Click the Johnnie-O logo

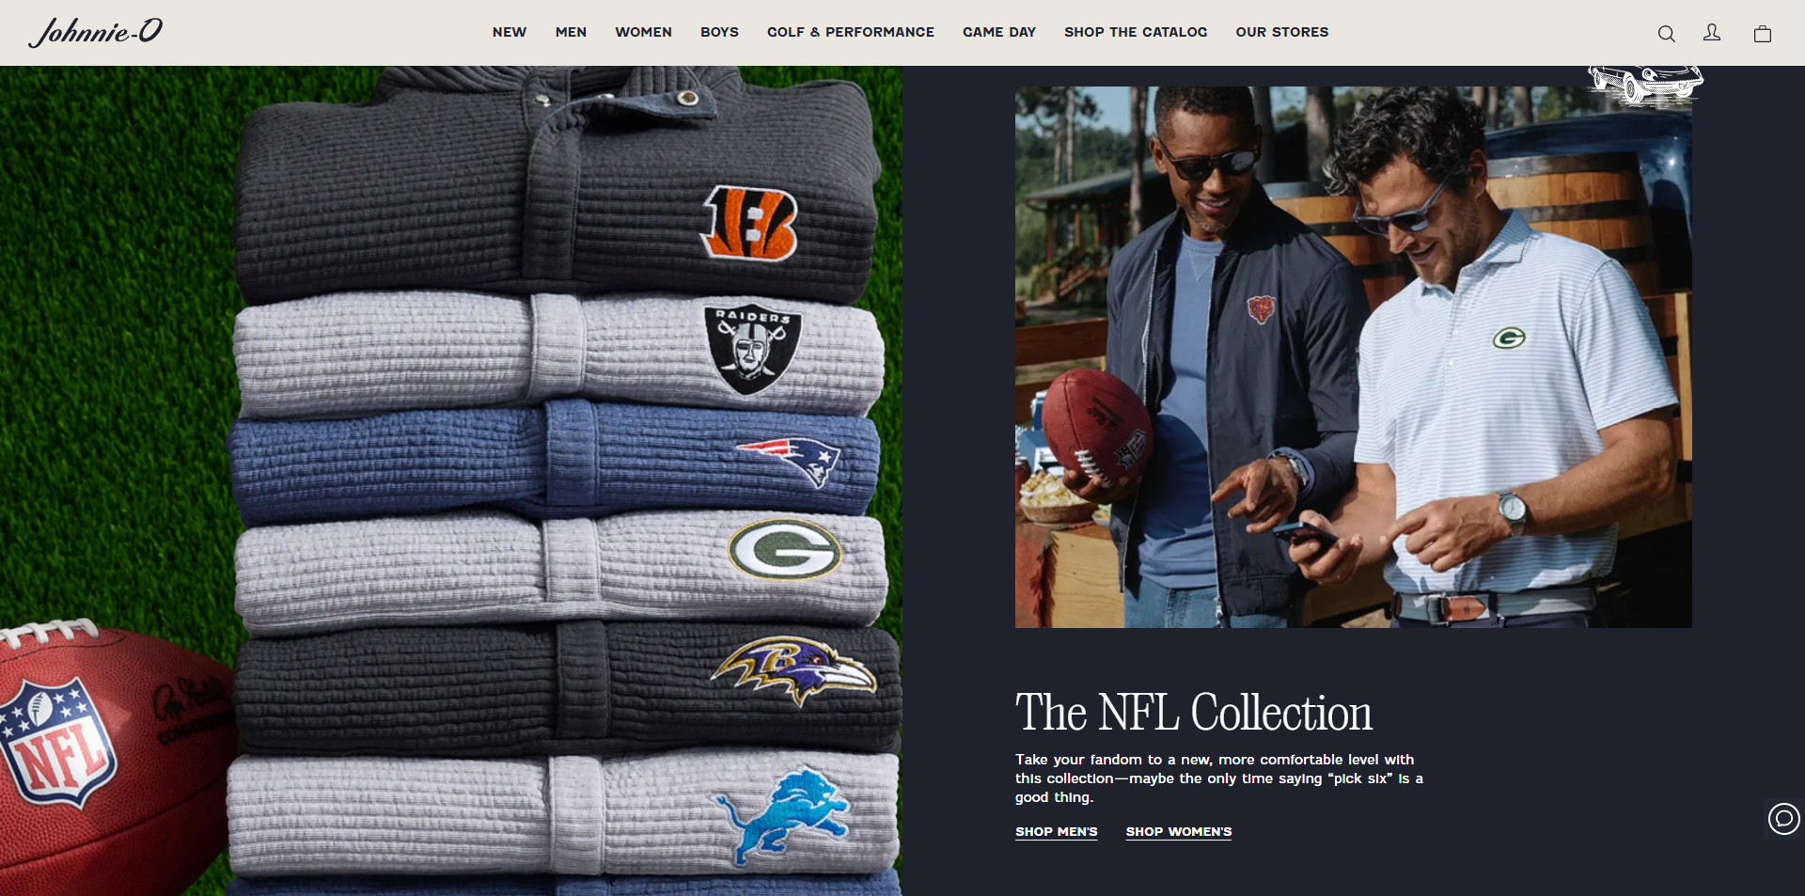click(x=96, y=32)
